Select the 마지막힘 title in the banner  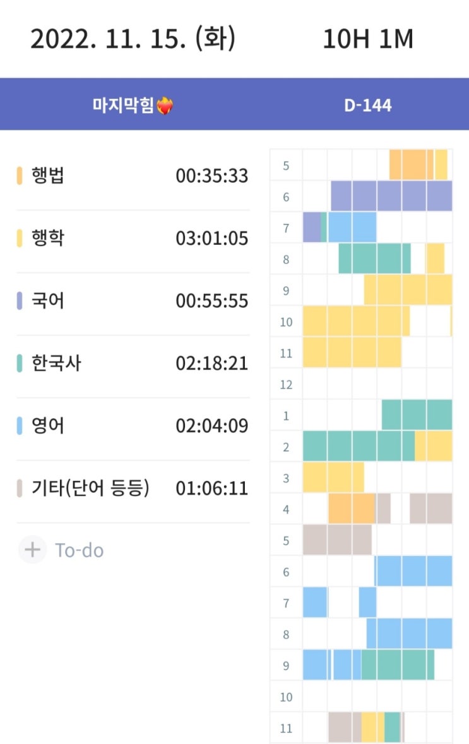point(123,106)
